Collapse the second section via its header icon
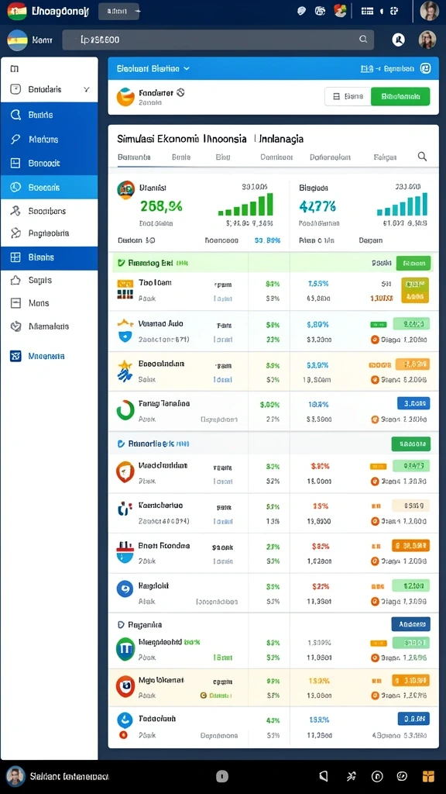This screenshot has width=446, height=794. (x=121, y=444)
